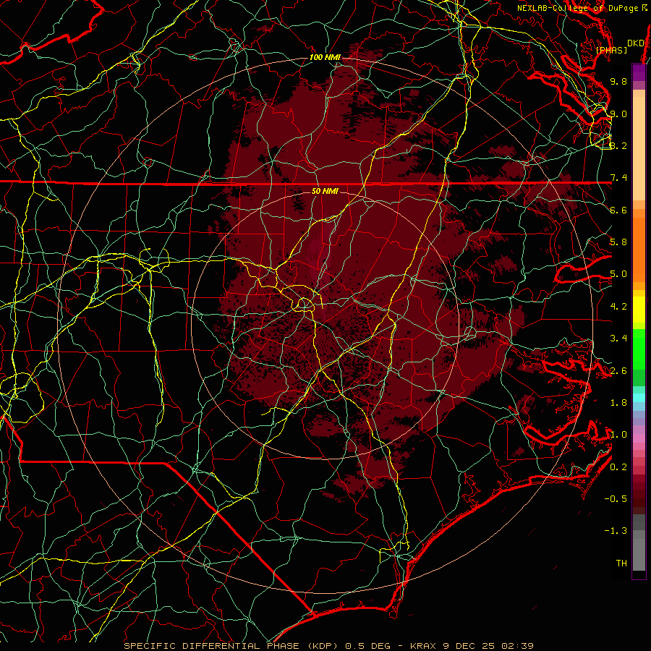Select the yellow band of the color bar
This screenshot has height=651, width=651.
pos(639,310)
